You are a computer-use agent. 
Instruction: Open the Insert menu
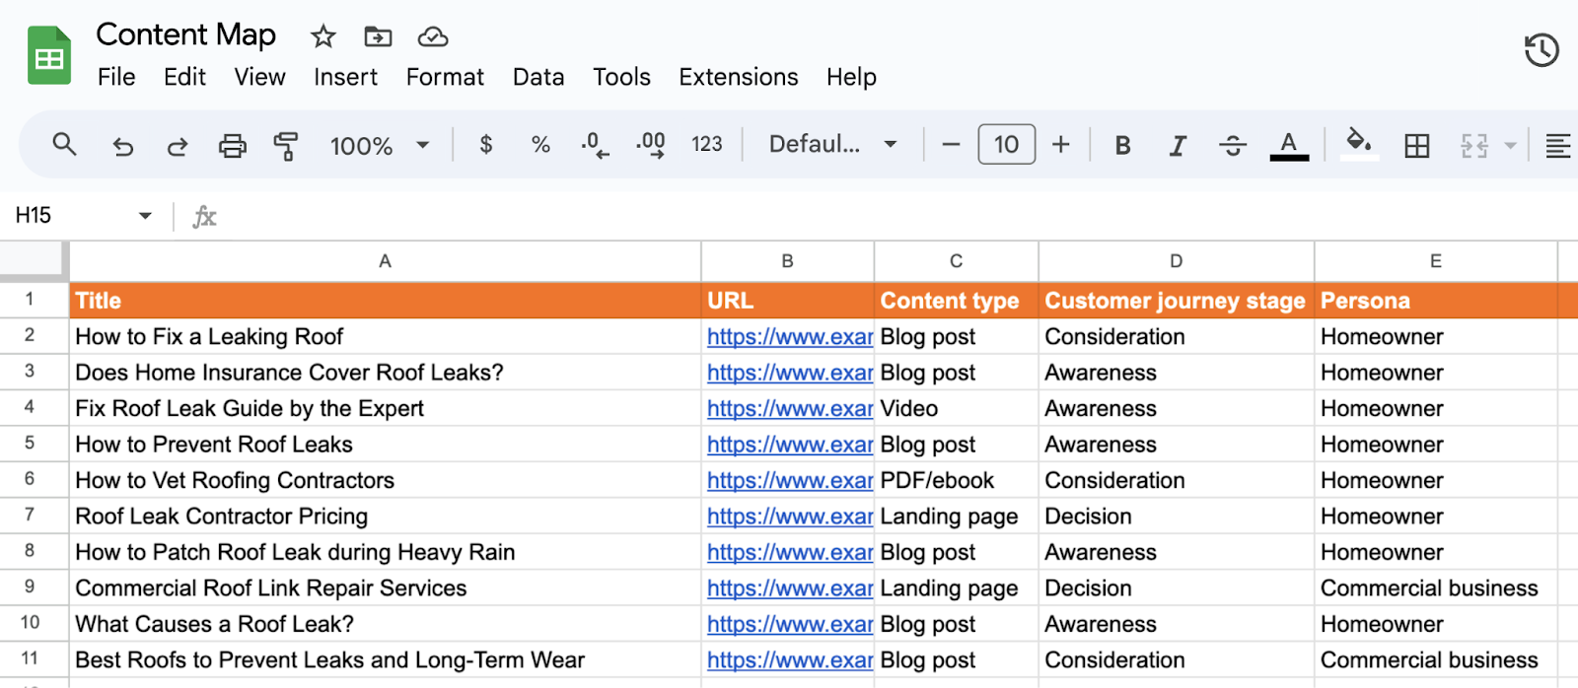click(345, 77)
